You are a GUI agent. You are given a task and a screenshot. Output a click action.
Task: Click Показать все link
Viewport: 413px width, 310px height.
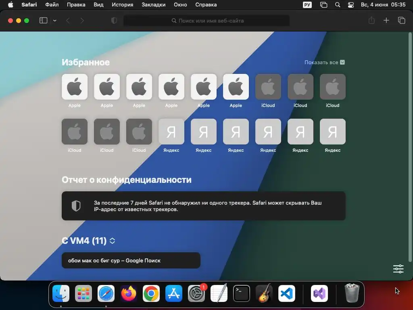[321, 63]
